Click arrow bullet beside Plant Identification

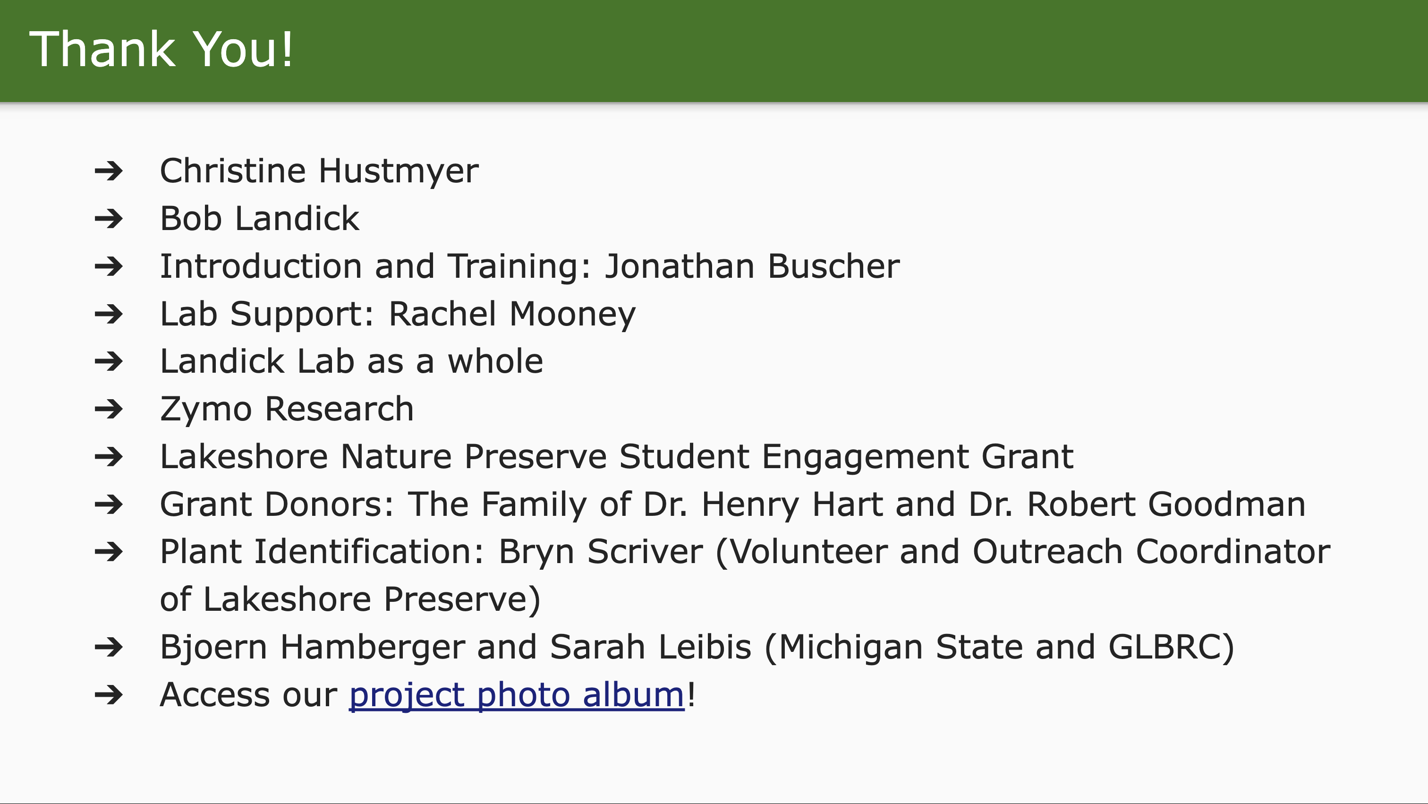tap(109, 553)
